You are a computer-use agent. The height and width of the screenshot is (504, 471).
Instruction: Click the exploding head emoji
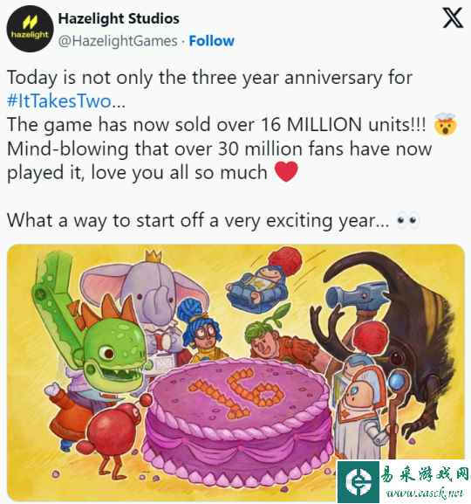(x=446, y=124)
